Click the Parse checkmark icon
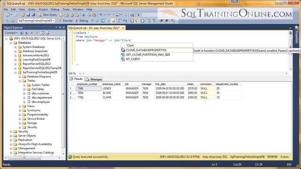 (x=97, y=21)
